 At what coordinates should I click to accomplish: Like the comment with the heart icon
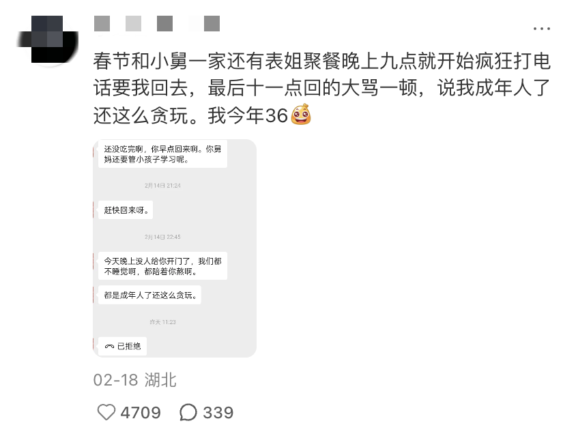106,412
